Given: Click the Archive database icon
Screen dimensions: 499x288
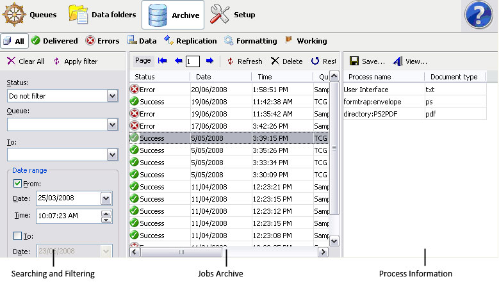Looking at the screenshot, I should (x=158, y=15).
